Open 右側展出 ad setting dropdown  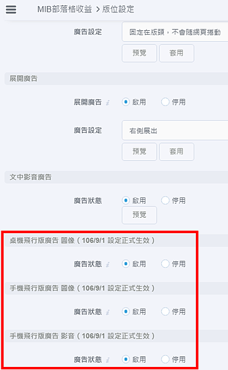(175, 131)
